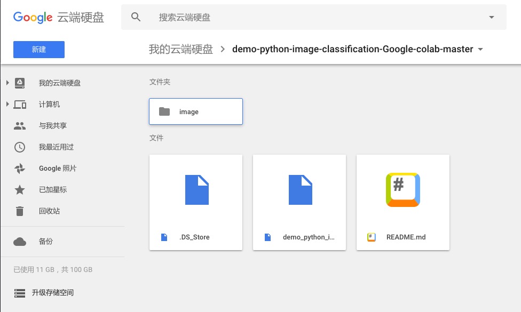
Task: Click the 备份 cloud icon
Action: pyautogui.click(x=20, y=242)
